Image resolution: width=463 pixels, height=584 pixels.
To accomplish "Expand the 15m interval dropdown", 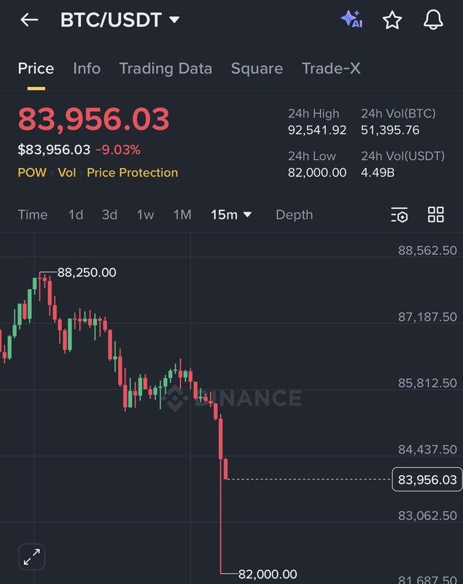I will pos(231,215).
